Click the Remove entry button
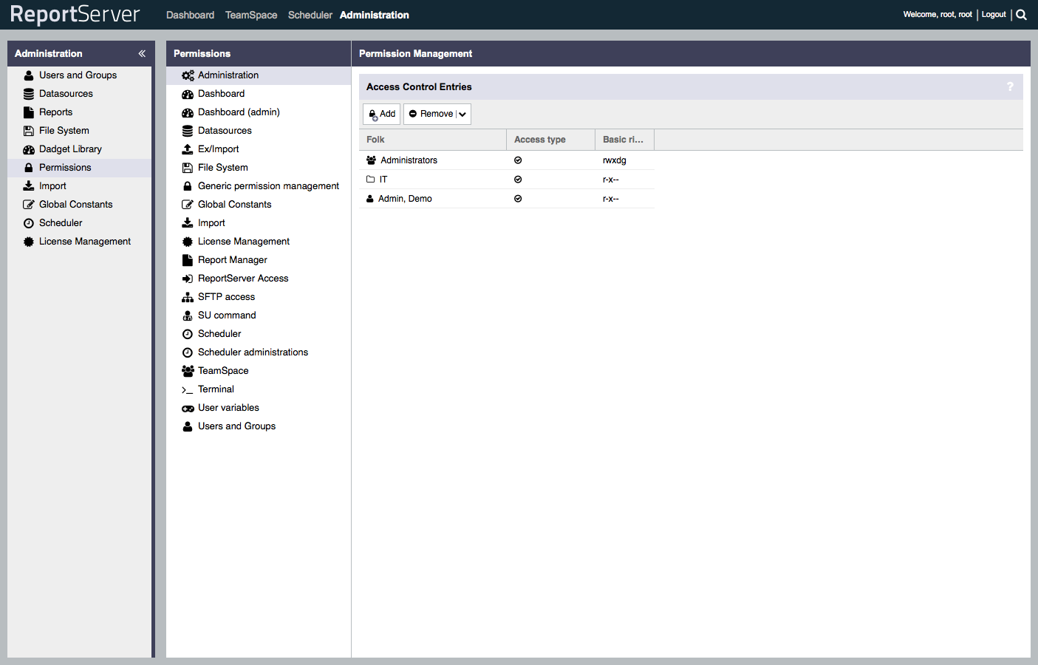 point(431,114)
